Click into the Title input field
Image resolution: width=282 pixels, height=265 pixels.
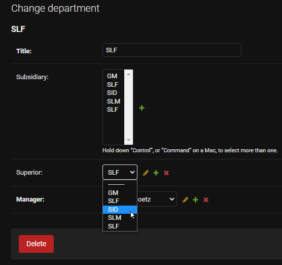tap(172, 50)
